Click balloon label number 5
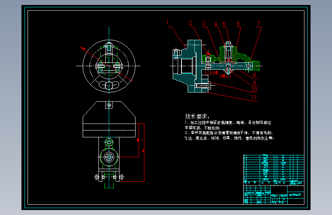 tap(224, 24)
